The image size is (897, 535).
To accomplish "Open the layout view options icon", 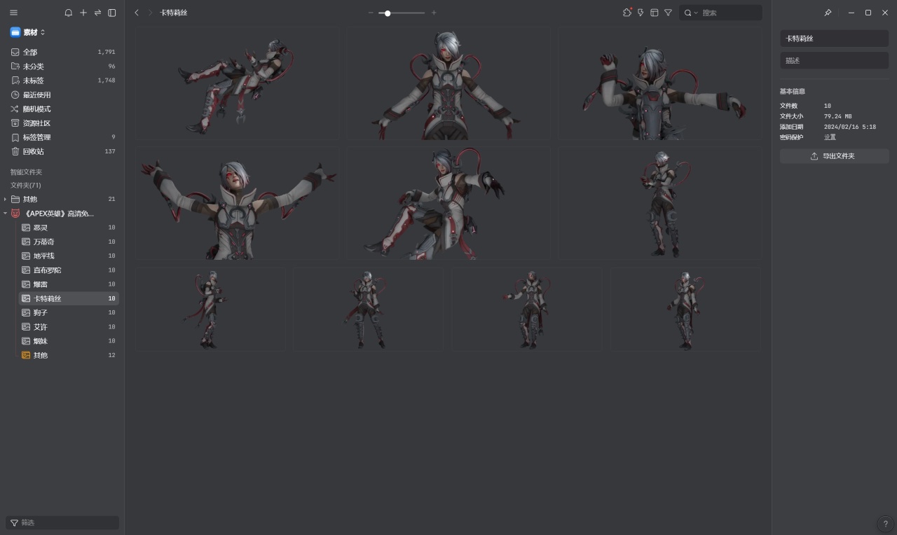I will coord(655,13).
